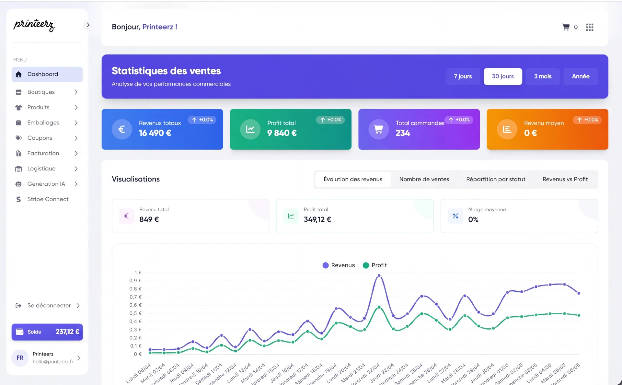Click the 9 840 € profit value

[x=282, y=133]
